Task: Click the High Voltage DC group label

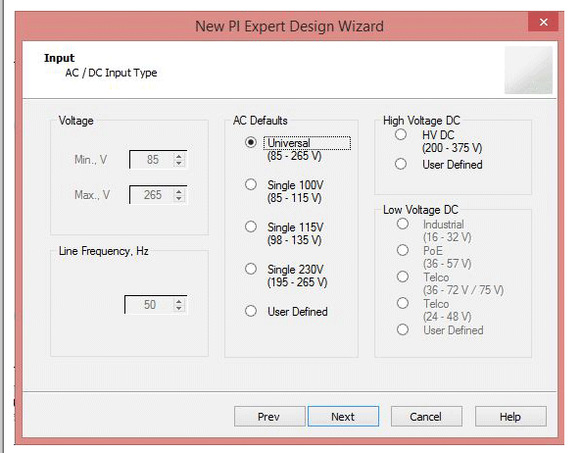Action: (421, 121)
